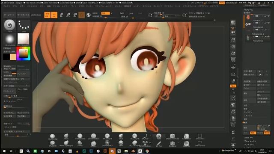Toggle the orange Qxyz rotation button
This screenshot has width=274, height=154.
[233, 86]
